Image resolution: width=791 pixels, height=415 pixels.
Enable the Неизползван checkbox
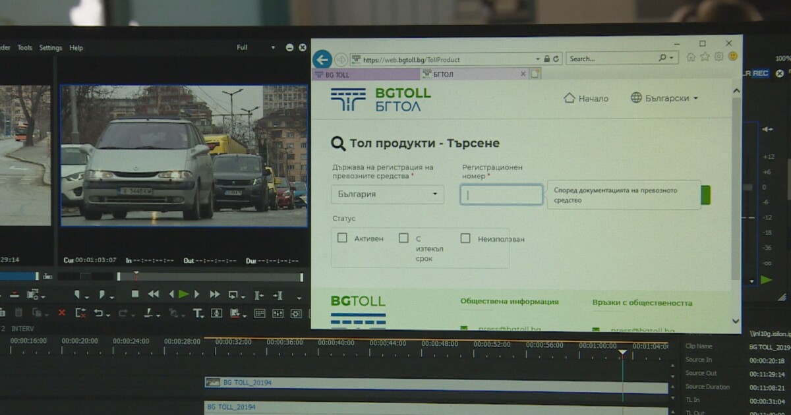pyautogui.click(x=465, y=238)
